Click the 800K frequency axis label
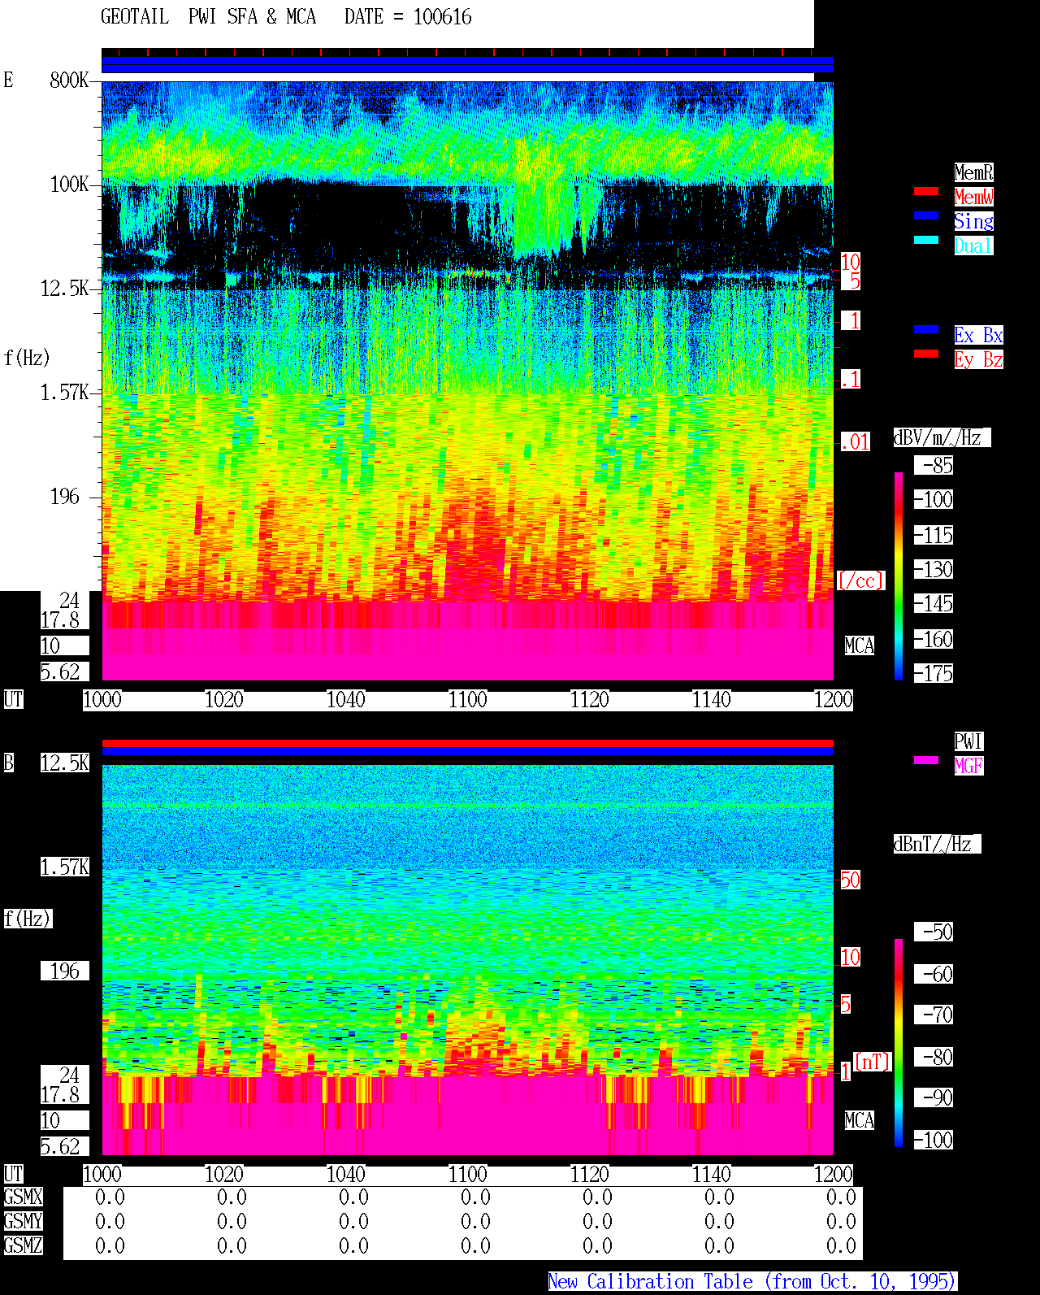Screen dimensions: 1040x1295 coord(69,80)
